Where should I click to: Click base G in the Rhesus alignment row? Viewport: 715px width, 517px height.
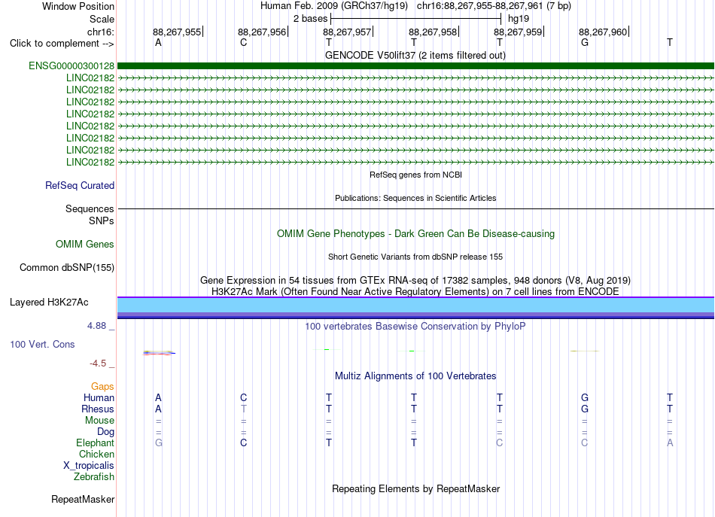pyautogui.click(x=585, y=409)
